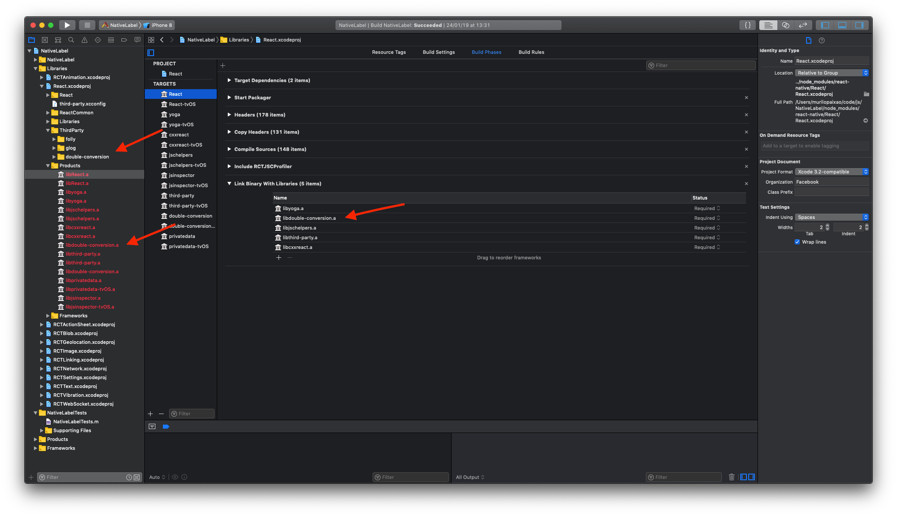Open the Symbol navigator
Viewport: 897px width, 516px height.
click(58, 40)
